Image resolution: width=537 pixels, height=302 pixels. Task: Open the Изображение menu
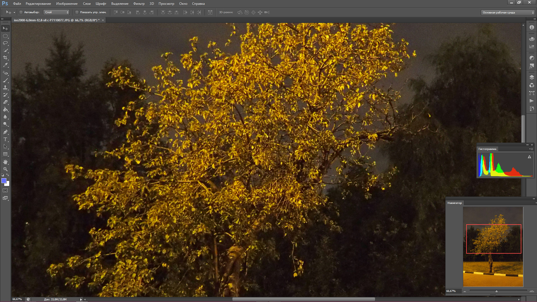pos(67,4)
